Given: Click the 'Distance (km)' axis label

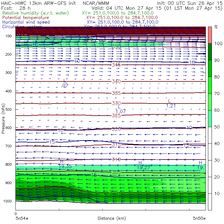Looking at the screenshot, I should click(112, 218).
